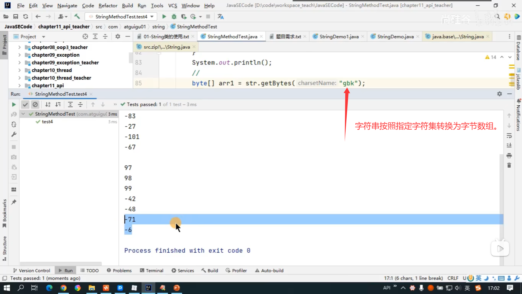Collapse StringMethodTest node in test tree
Screen dimensions: 522x294
point(23,114)
